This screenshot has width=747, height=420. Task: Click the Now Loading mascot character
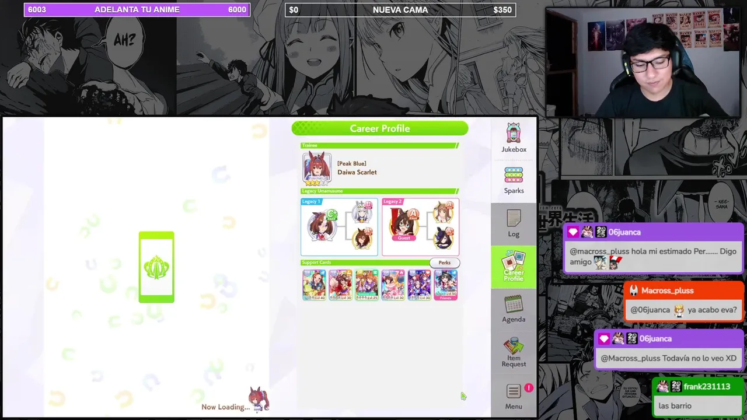pos(259,399)
